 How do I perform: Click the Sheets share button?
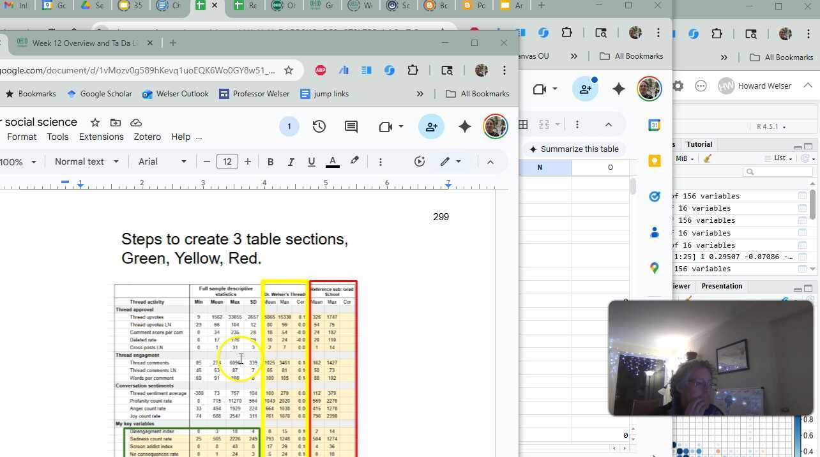pos(586,89)
